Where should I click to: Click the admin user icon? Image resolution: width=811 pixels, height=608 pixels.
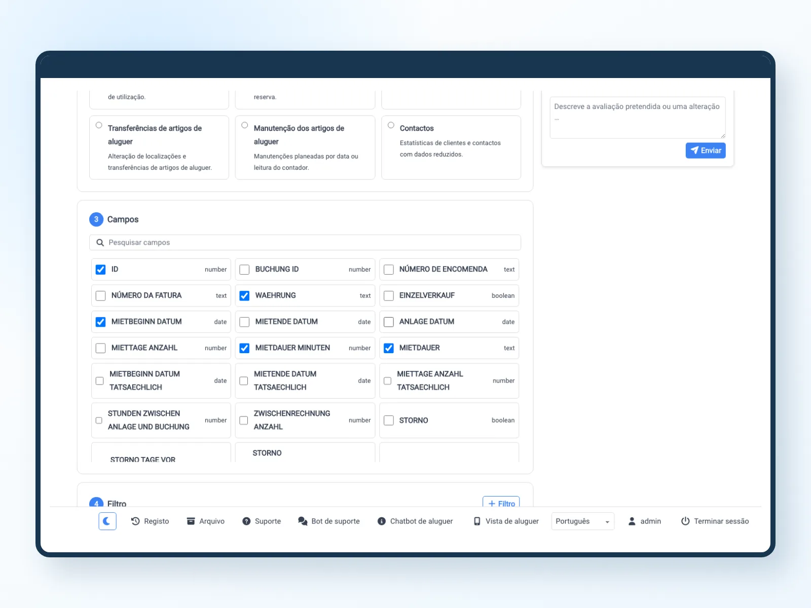[x=632, y=521]
